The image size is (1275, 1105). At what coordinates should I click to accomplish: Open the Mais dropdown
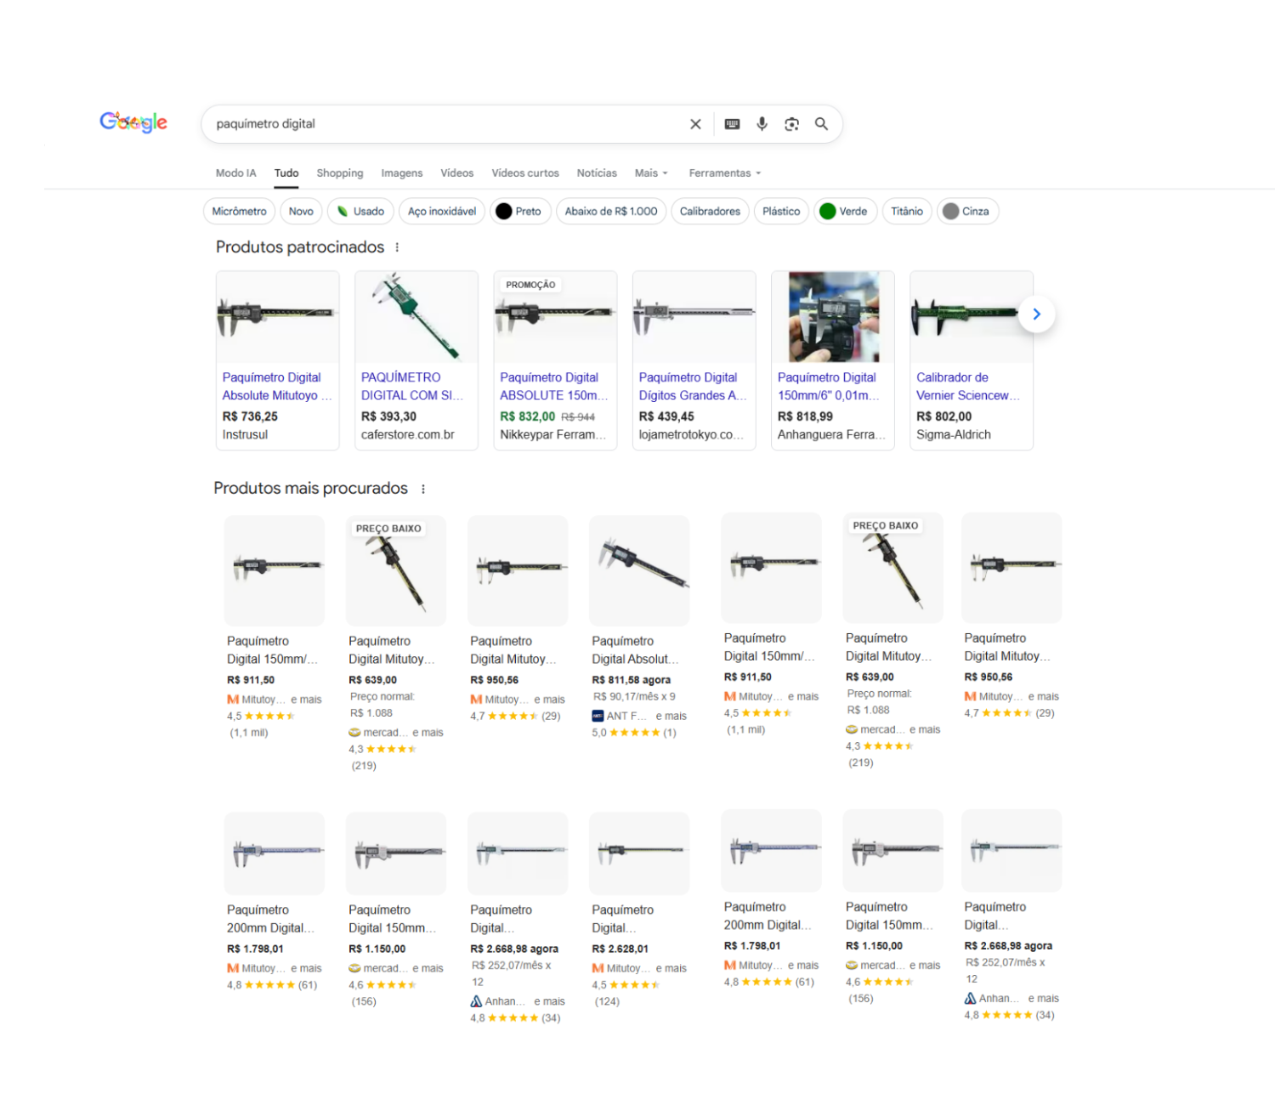(x=650, y=173)
